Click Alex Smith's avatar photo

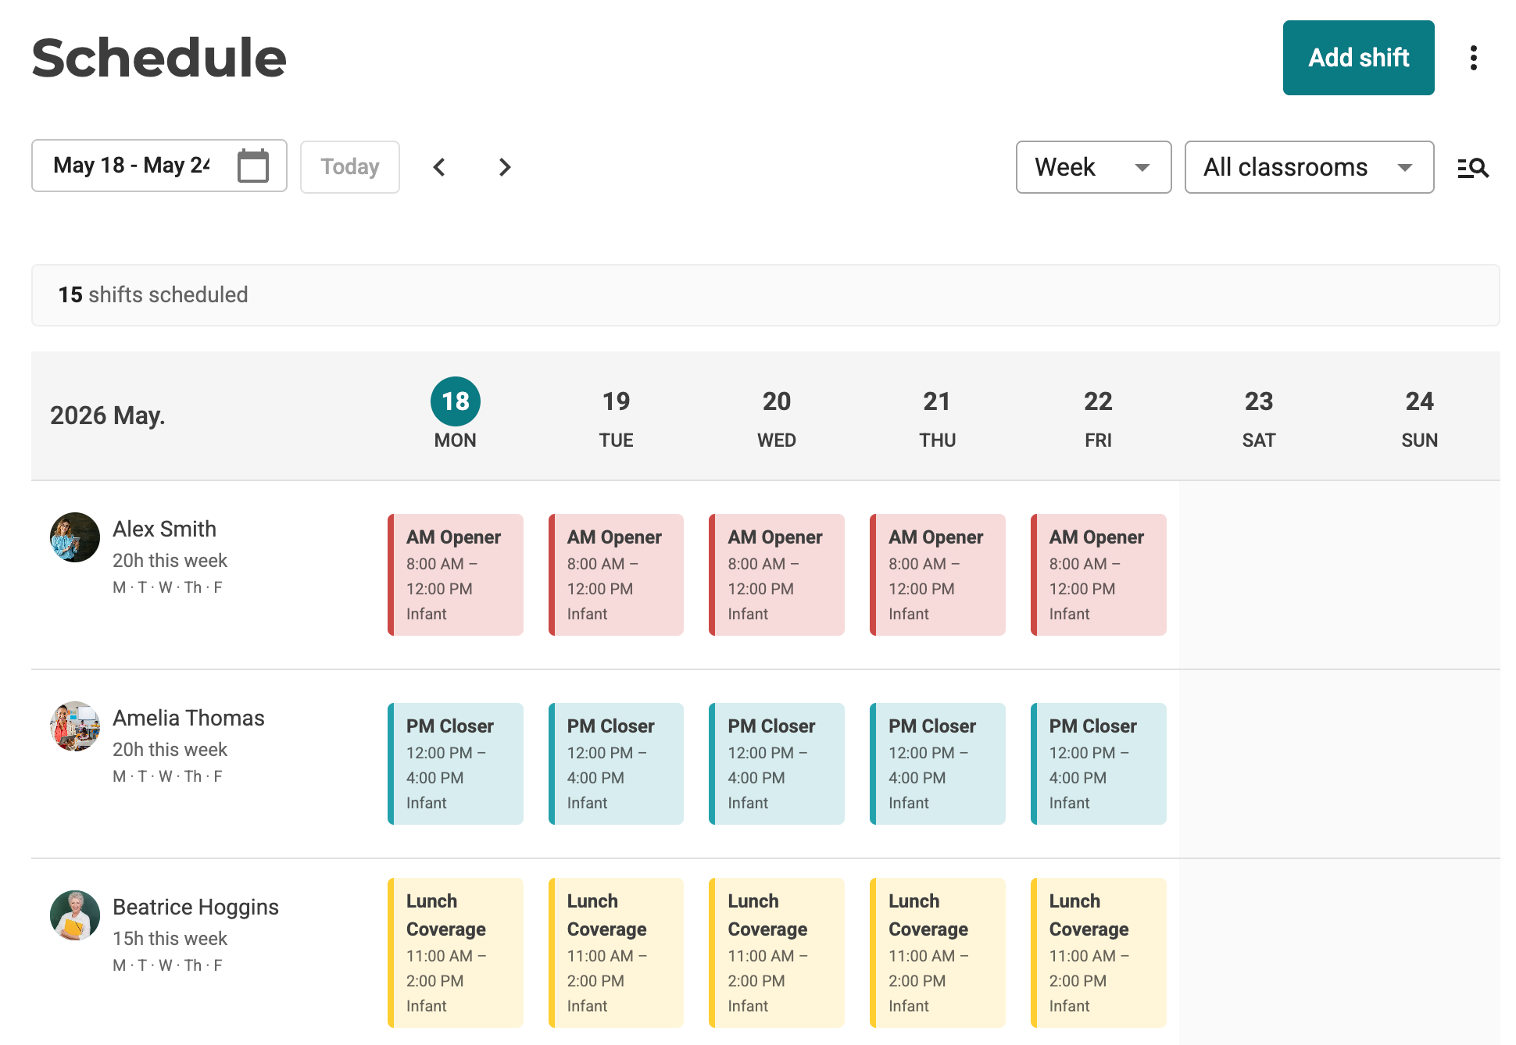coord(75,537)
